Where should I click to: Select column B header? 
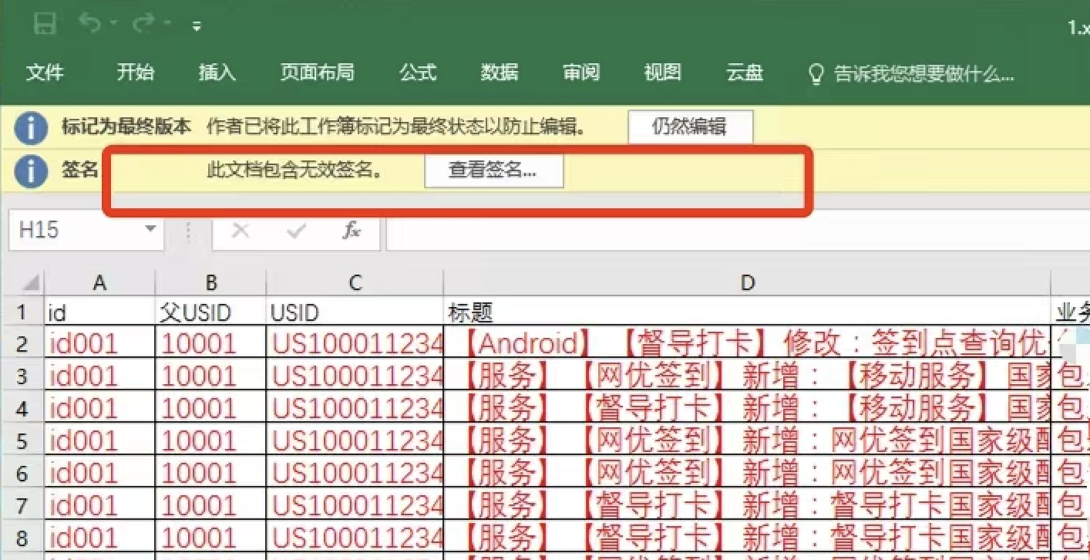coord(210,283)
